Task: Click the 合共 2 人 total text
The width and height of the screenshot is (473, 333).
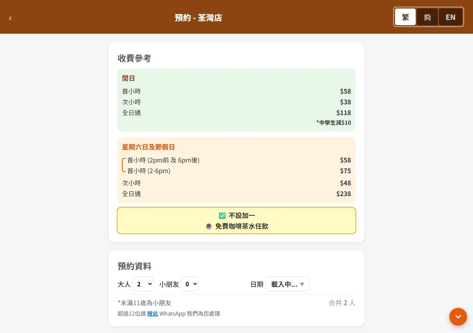Action: [x=342, y=303]
